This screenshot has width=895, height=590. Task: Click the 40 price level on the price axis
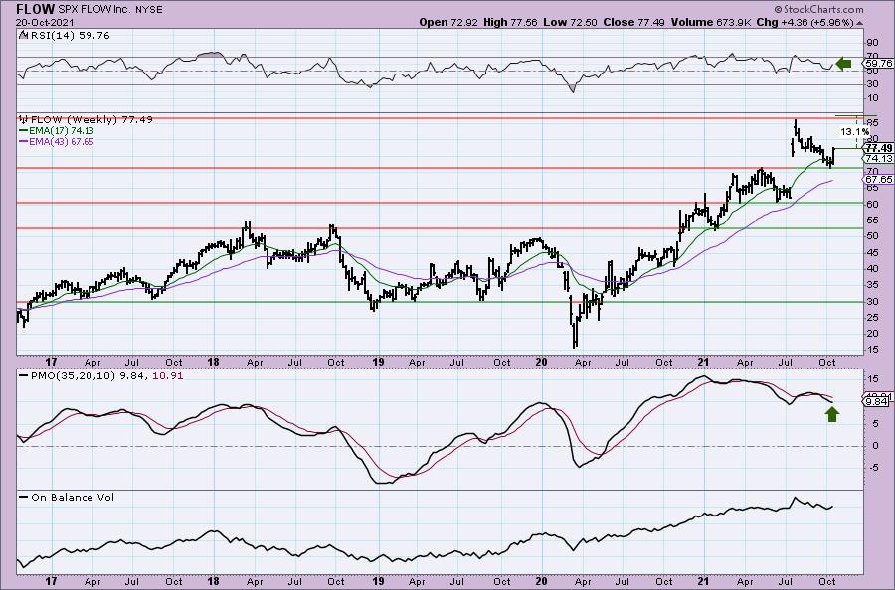tap(872, 269)
